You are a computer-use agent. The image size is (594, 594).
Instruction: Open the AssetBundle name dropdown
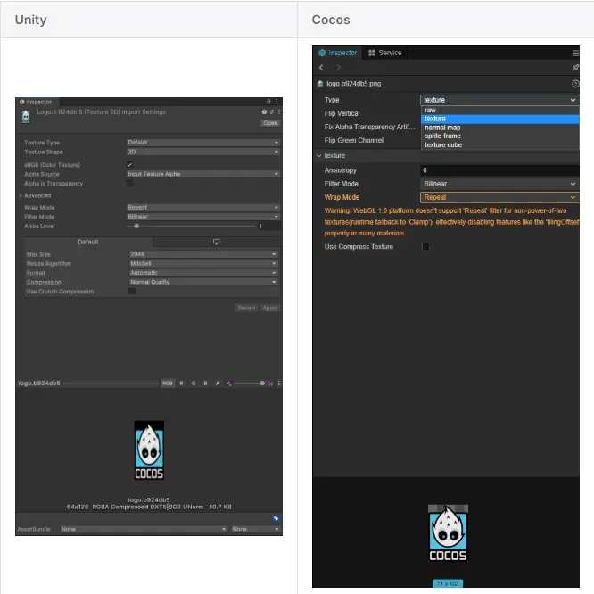[144, 529]
